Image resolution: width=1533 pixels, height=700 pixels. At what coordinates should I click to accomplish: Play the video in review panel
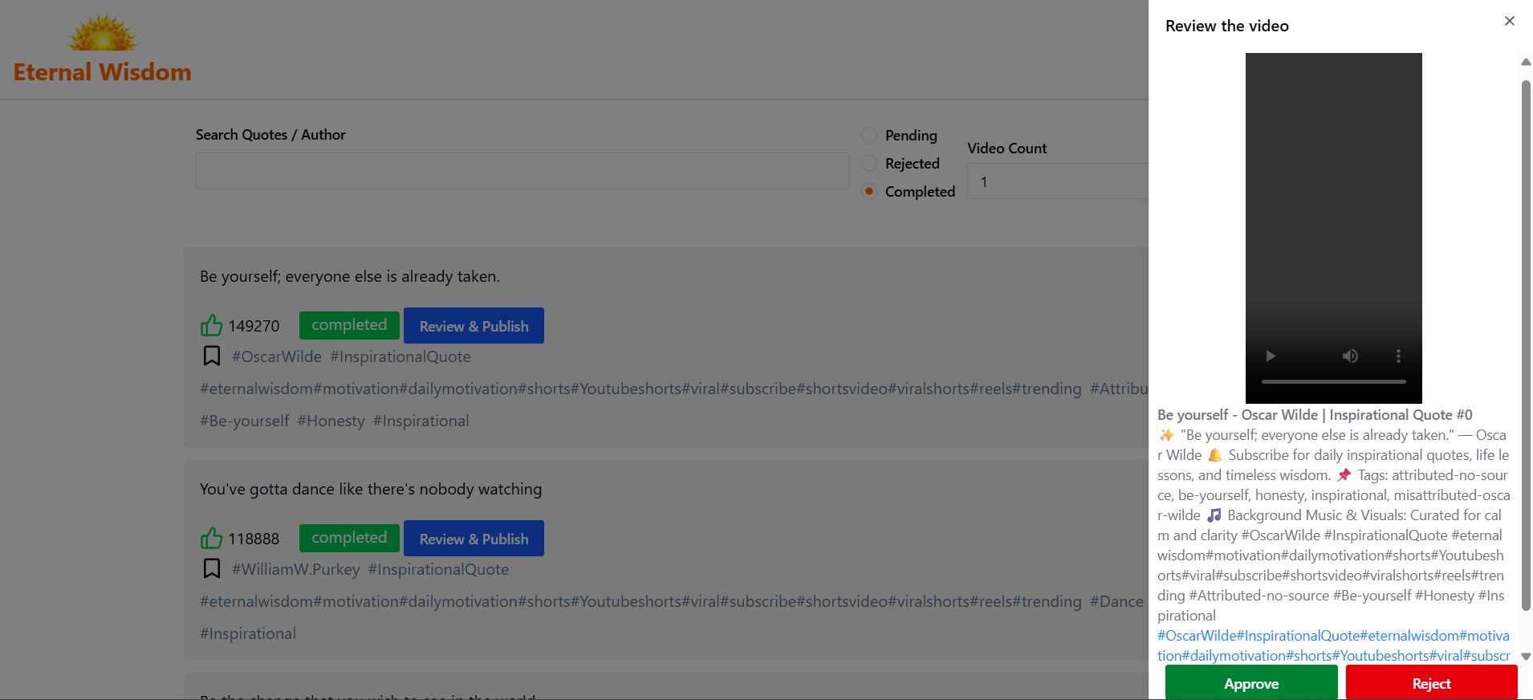point(1271,356)
